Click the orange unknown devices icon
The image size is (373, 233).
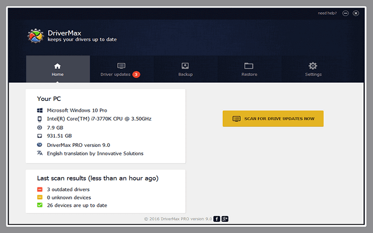(x=40, y=197)
